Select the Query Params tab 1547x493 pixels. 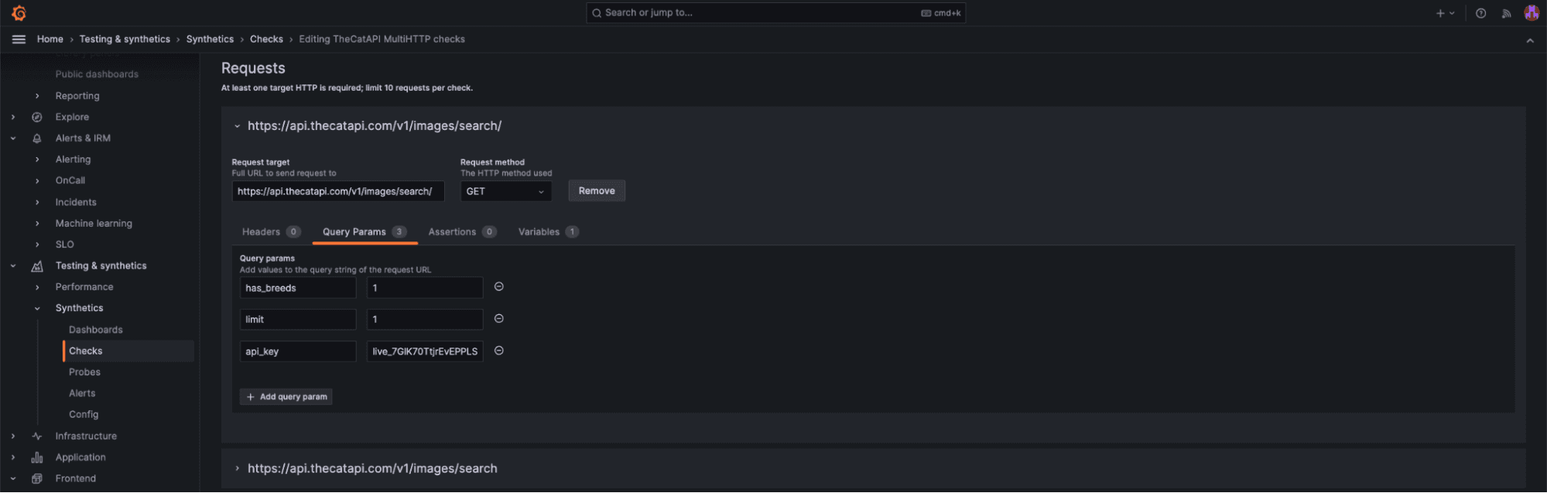click(x=365, y=232)
